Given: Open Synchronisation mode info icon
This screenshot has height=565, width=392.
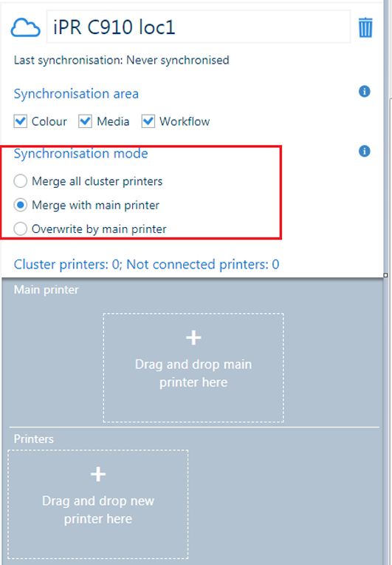Looking at the screenshot, I should 364,151.
